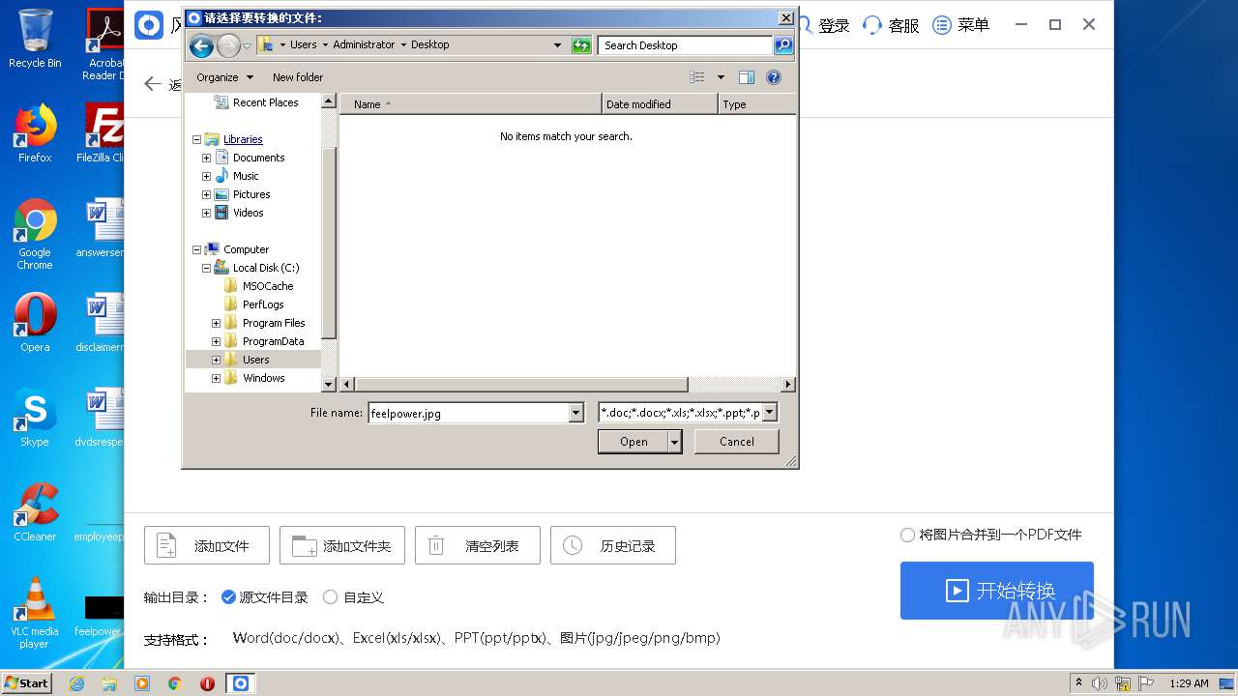Viewport: 1238px width, 696px height.
Task: Click the 客服 headset icon
Action: [x=872, y=25]
